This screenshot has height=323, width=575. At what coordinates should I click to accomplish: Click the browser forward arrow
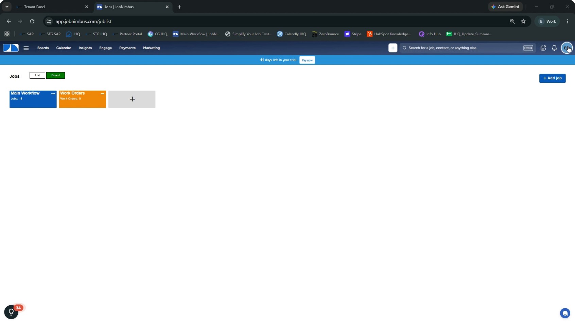pos(20,21)
